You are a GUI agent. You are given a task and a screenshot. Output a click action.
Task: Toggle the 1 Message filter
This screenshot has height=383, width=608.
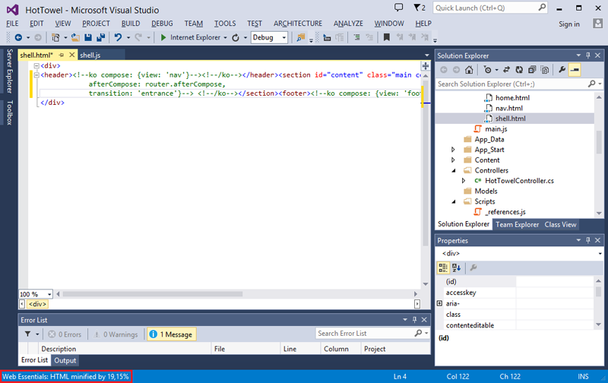pos(171,334)
